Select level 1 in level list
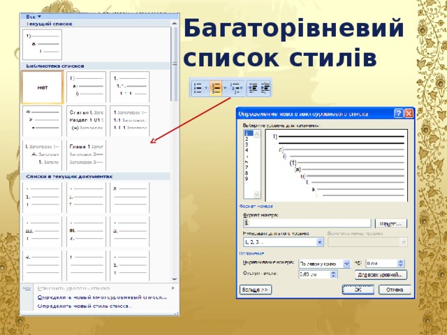 tap(248, 133)
